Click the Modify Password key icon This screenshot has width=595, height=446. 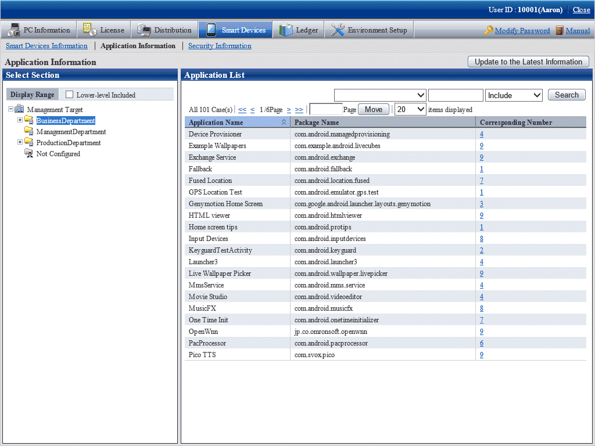(489, 31)
